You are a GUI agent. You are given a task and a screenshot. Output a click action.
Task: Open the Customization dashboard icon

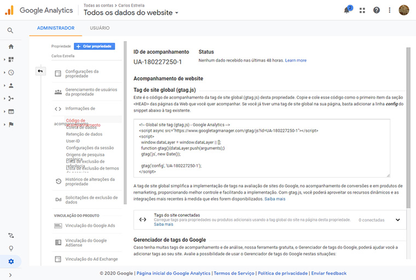11,60
